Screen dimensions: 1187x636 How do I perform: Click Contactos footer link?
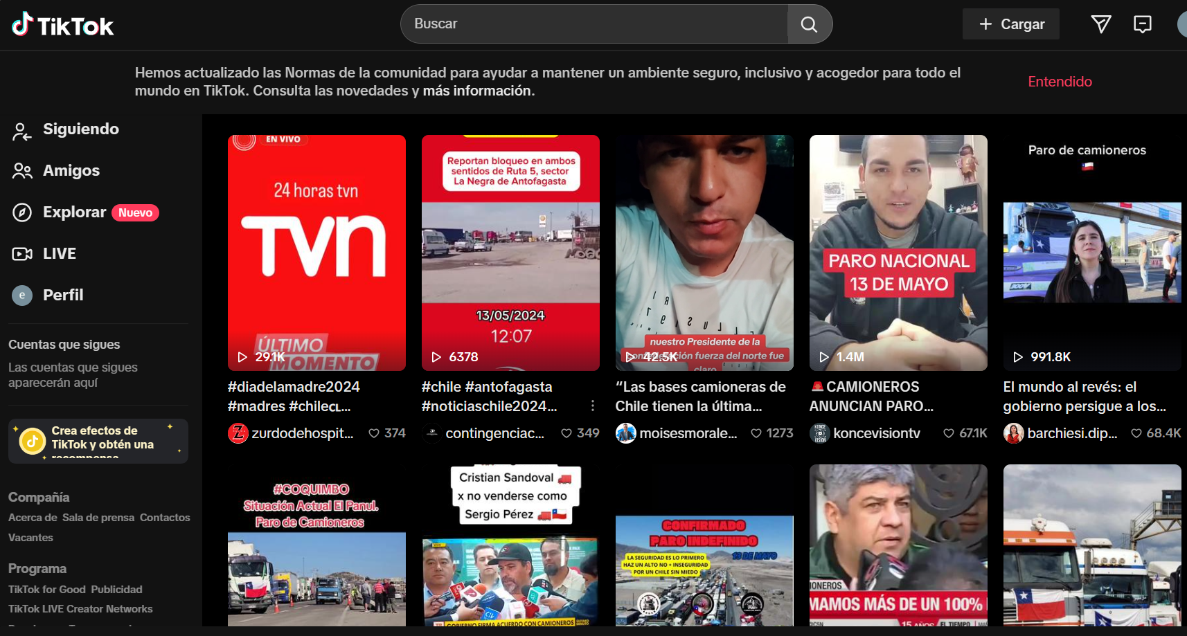165,518
